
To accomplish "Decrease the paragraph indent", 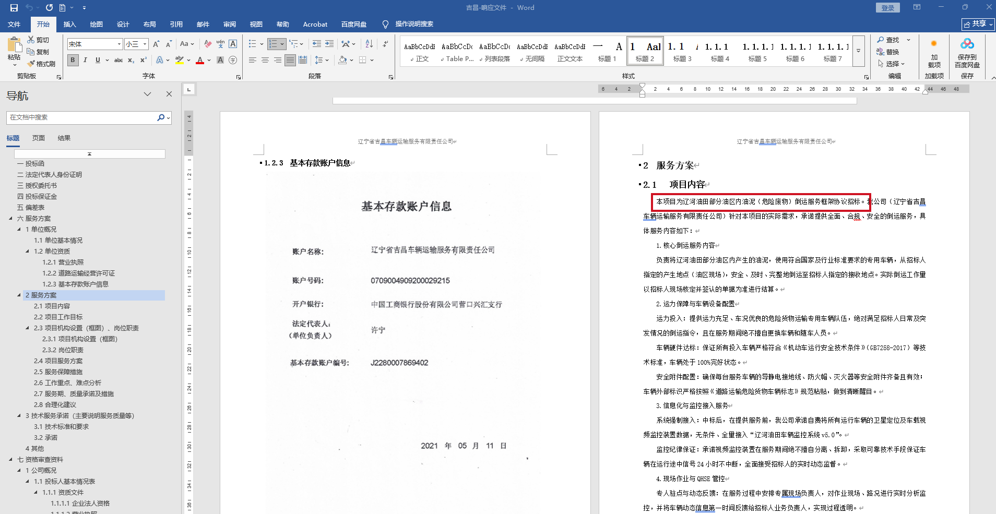I will [x=317, y=44].
